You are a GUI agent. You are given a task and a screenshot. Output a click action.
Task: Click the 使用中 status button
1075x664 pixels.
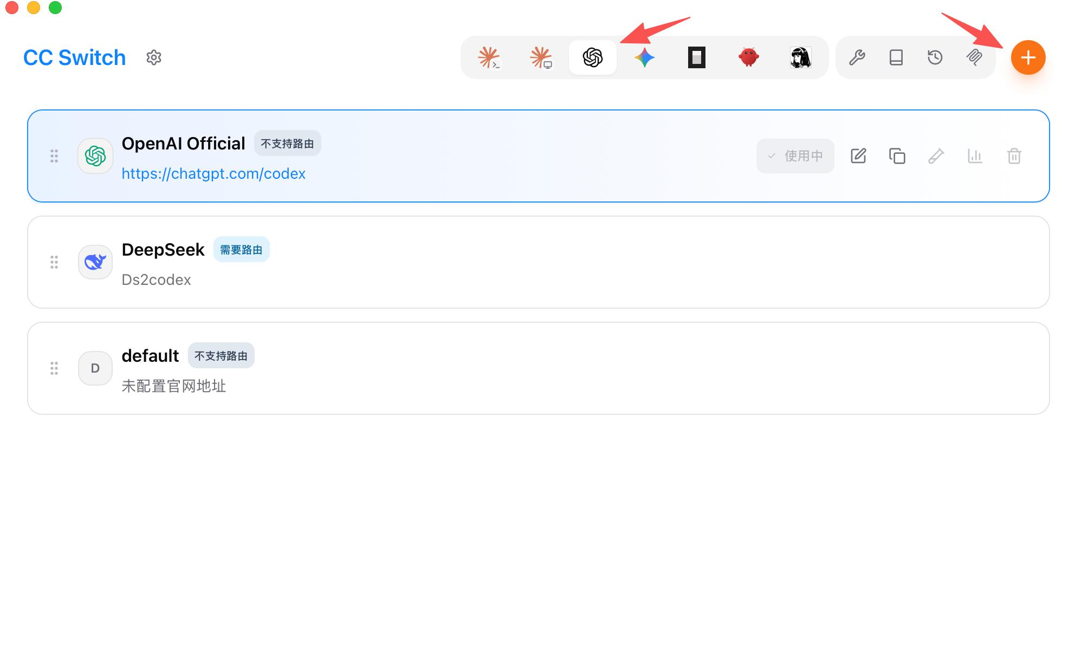coord(795,156)
